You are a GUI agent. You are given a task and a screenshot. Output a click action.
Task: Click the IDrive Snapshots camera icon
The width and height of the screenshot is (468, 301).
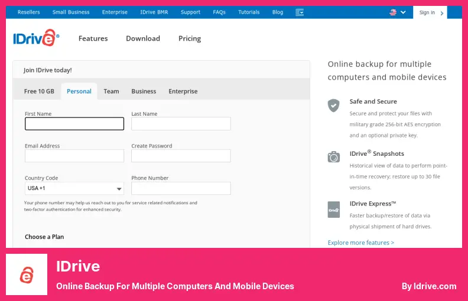pos(334,157)
